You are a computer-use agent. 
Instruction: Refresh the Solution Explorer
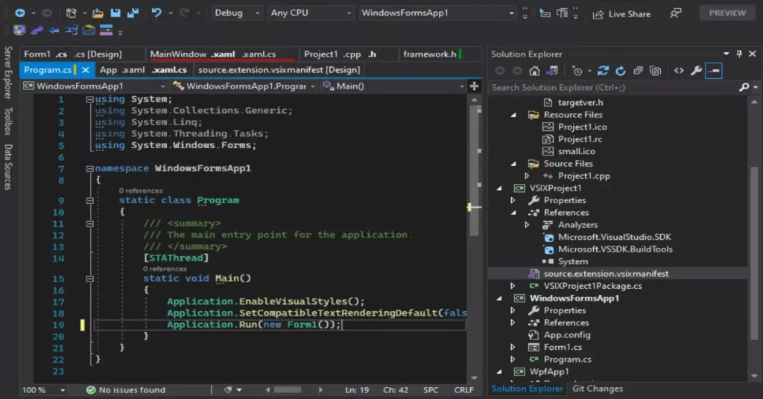621,71
